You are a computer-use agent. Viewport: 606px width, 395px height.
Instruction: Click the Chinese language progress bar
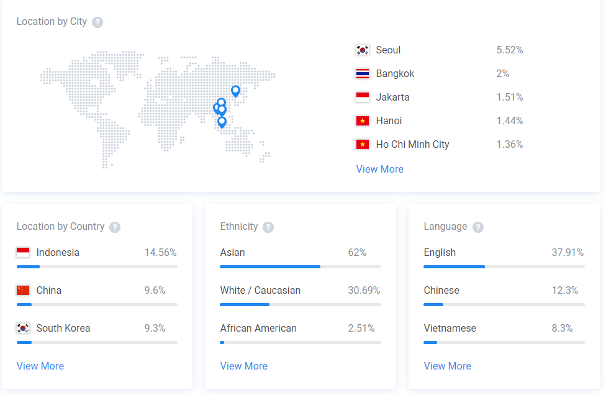(504, 304)
